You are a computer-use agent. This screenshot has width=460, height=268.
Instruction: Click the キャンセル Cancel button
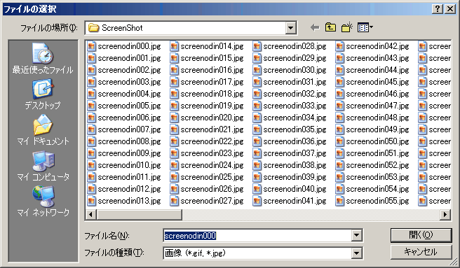[421, 252]
